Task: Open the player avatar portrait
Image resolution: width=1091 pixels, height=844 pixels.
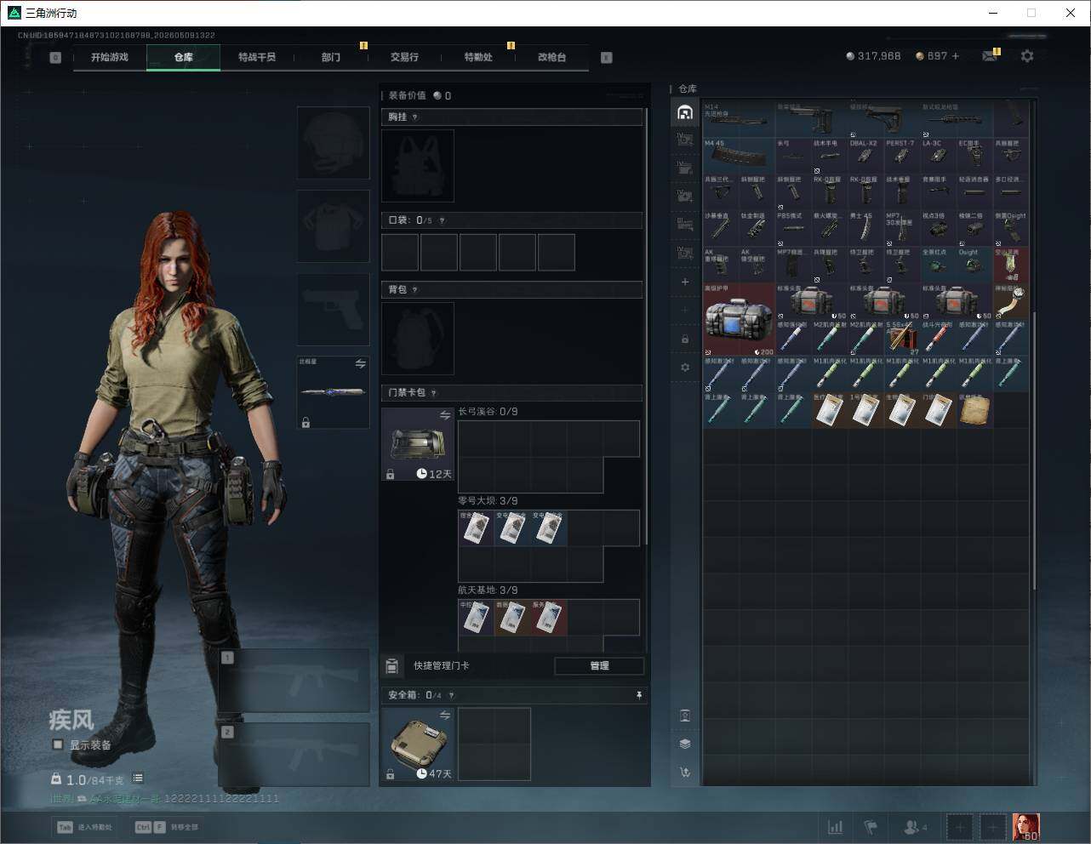Action: (1025, 826)
